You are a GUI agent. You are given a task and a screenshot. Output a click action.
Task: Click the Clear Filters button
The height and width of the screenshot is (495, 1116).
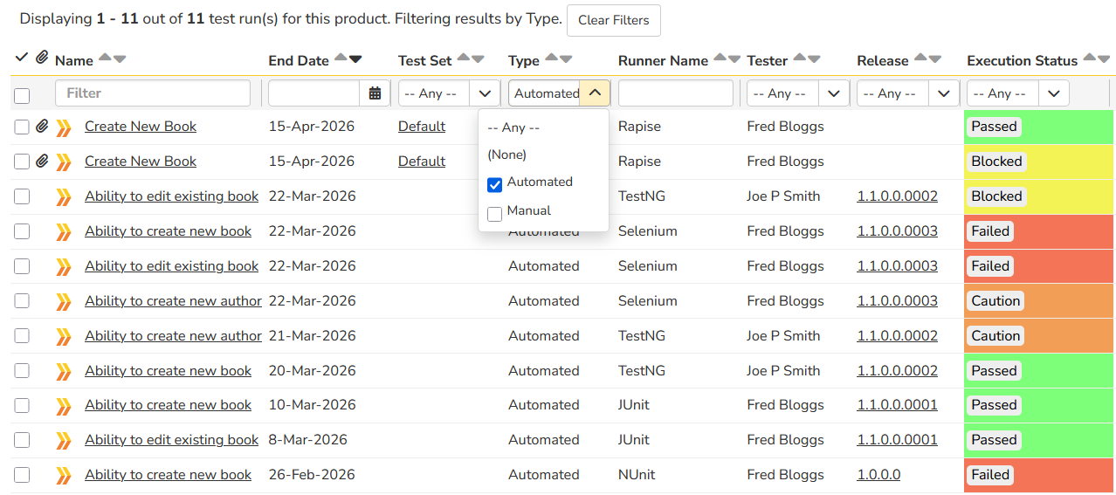click(x=614, y=20)
